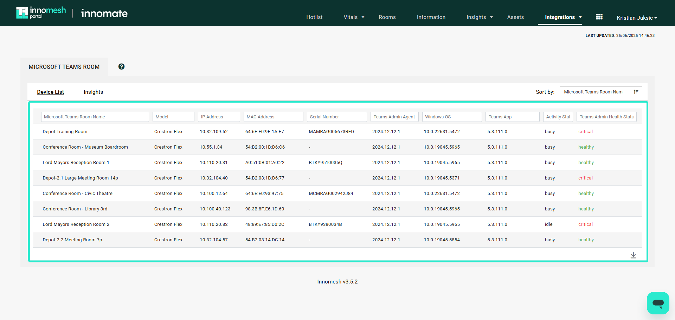675x320 pixels.
Task: Filter by Microsoft Teams Room Name
Action: (x=95, y=117)
